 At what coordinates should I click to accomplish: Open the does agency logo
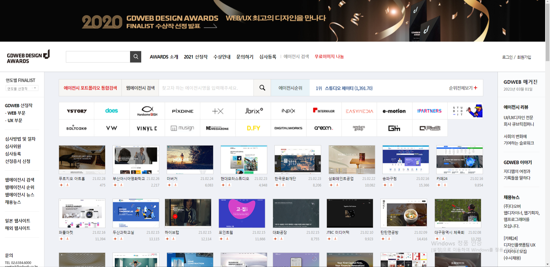coord(112,111)
